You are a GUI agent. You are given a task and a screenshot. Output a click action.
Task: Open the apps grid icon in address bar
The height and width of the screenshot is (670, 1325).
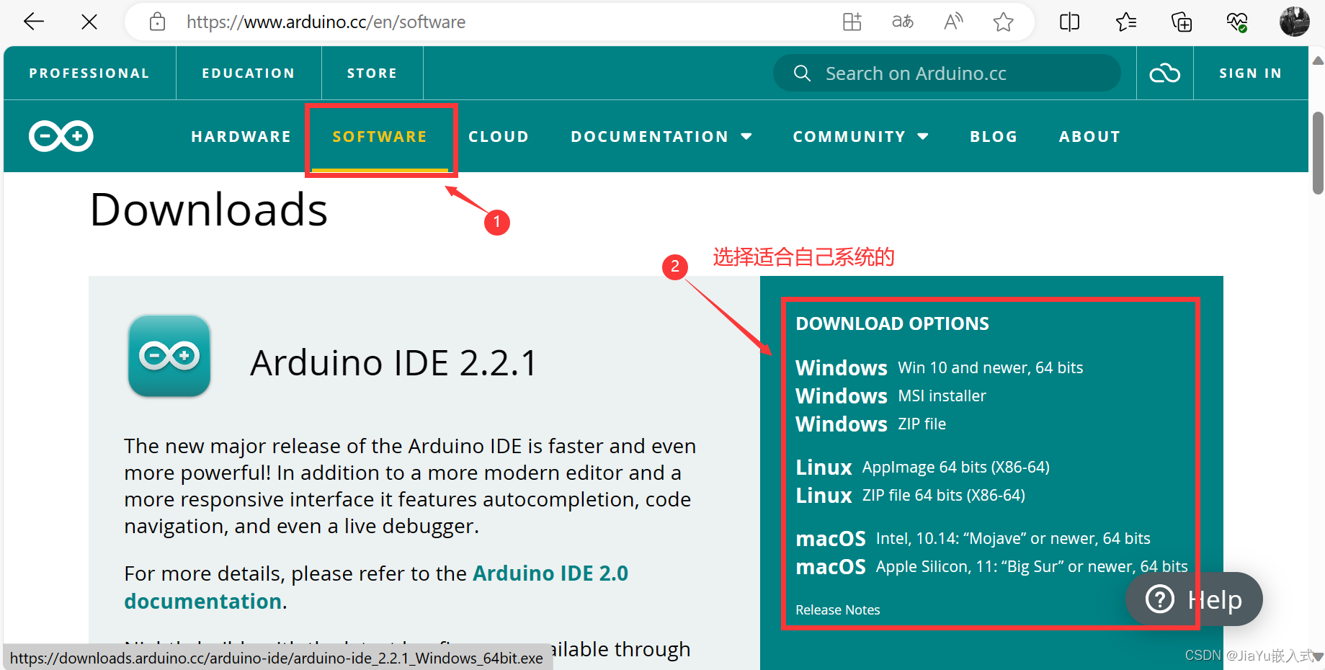tap(852, 22)
